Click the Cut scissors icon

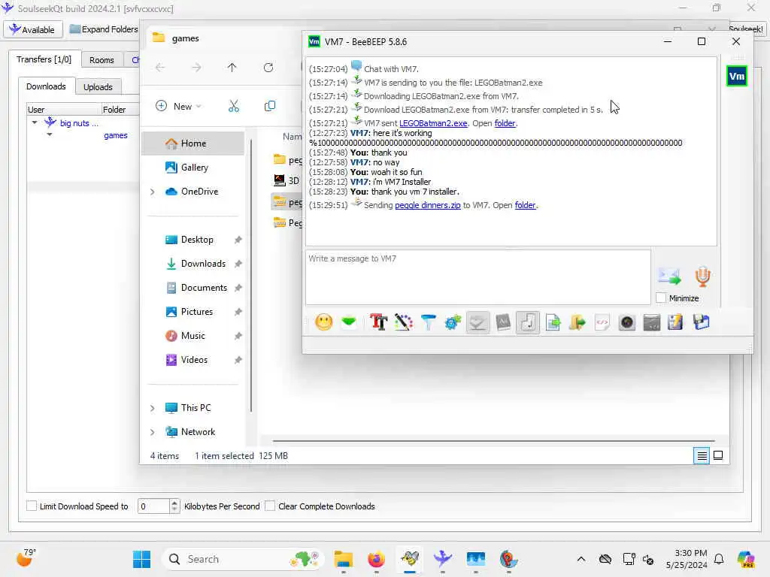click(234, 106)
